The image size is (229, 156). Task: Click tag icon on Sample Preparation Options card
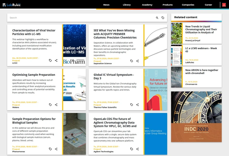[x=50, y=149]
